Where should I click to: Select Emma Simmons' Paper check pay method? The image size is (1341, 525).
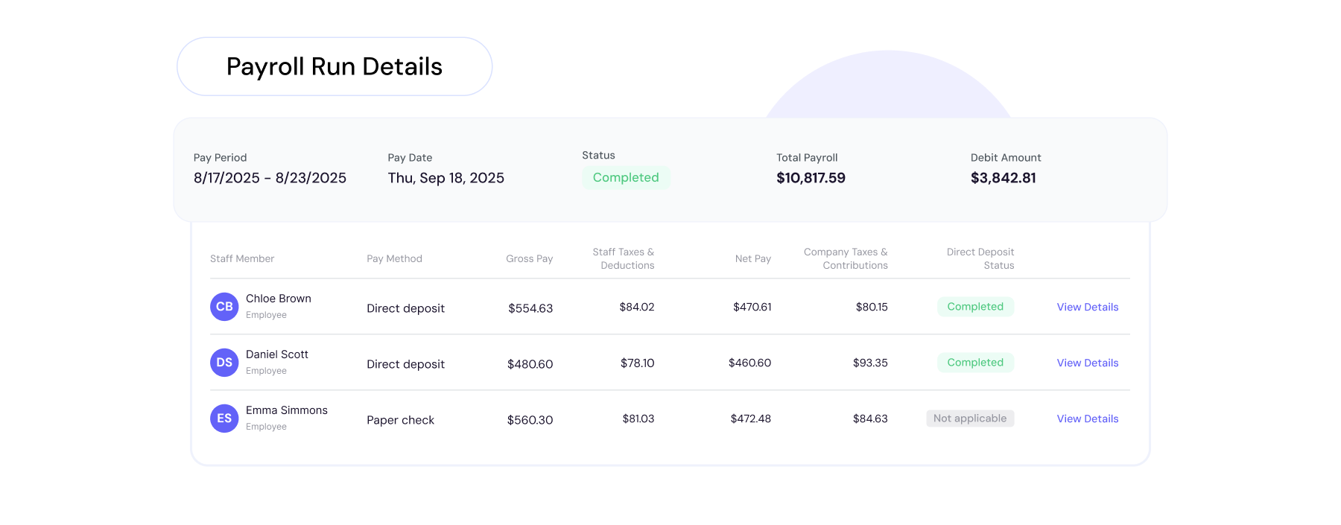(x=400, y=419)
